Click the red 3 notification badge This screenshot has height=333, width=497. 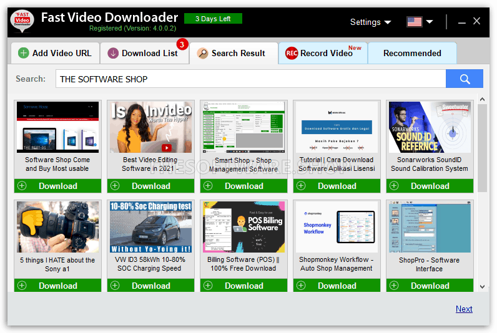click(182, 44)
